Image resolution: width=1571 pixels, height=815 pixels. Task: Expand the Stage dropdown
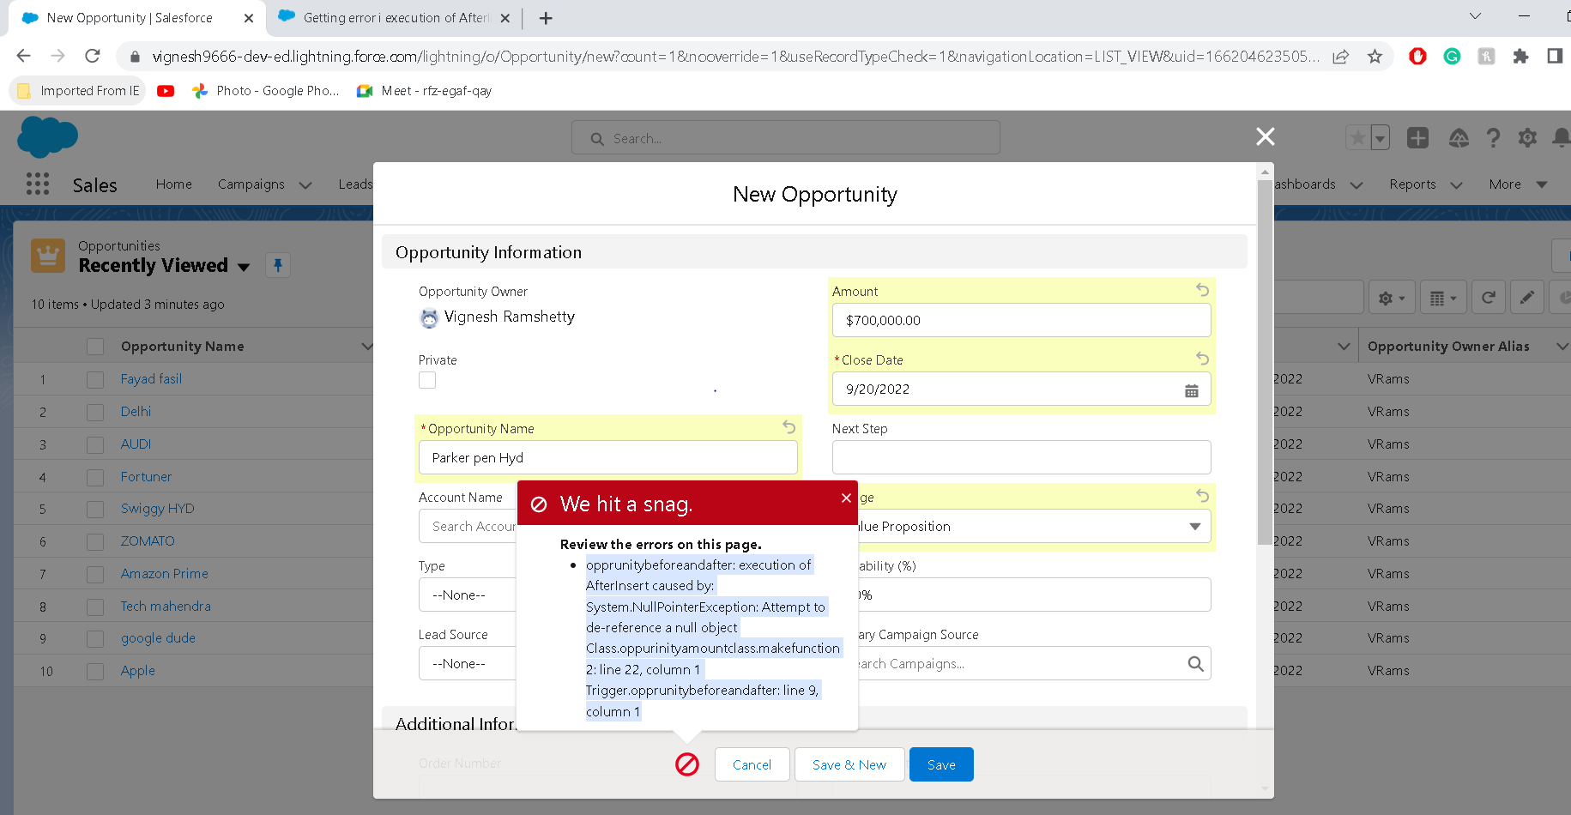(x=1194, y=527)
